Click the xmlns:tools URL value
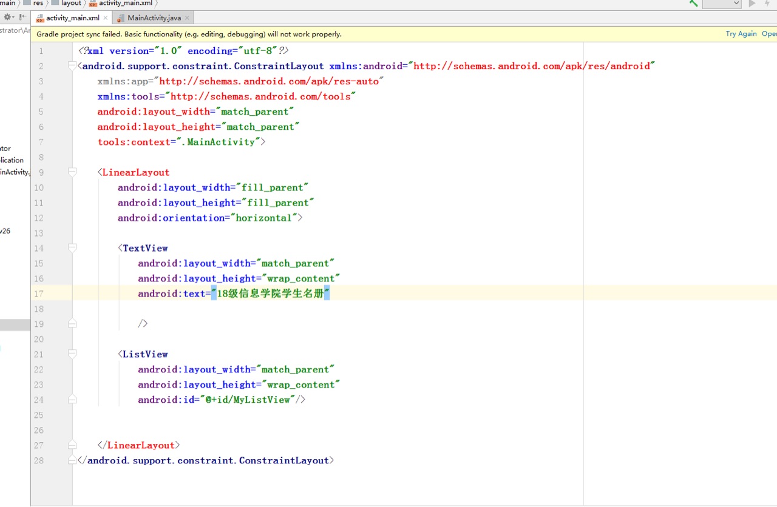 click(260, 96)
